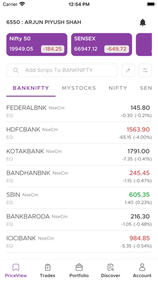
Task: Switch to the MYSTOCKS tab
Action: coord(79,88)
